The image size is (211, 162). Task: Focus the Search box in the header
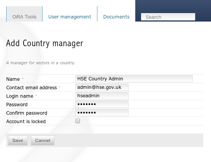click(x=168, y=17)
